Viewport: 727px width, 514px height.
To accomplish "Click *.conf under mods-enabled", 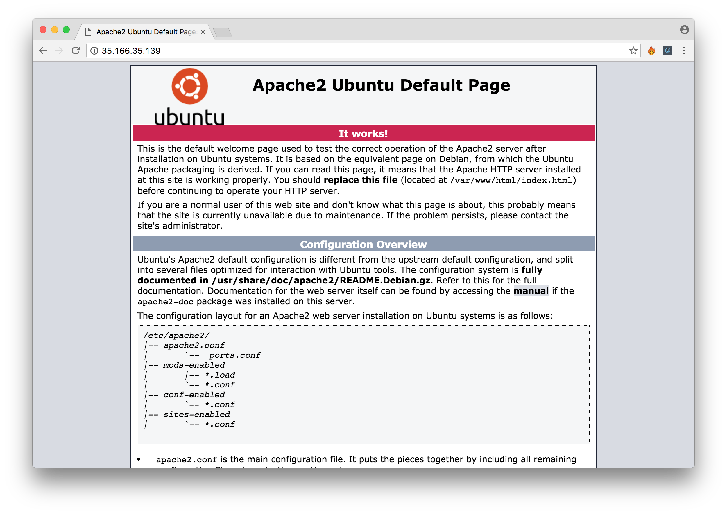I will coord(220,385).
